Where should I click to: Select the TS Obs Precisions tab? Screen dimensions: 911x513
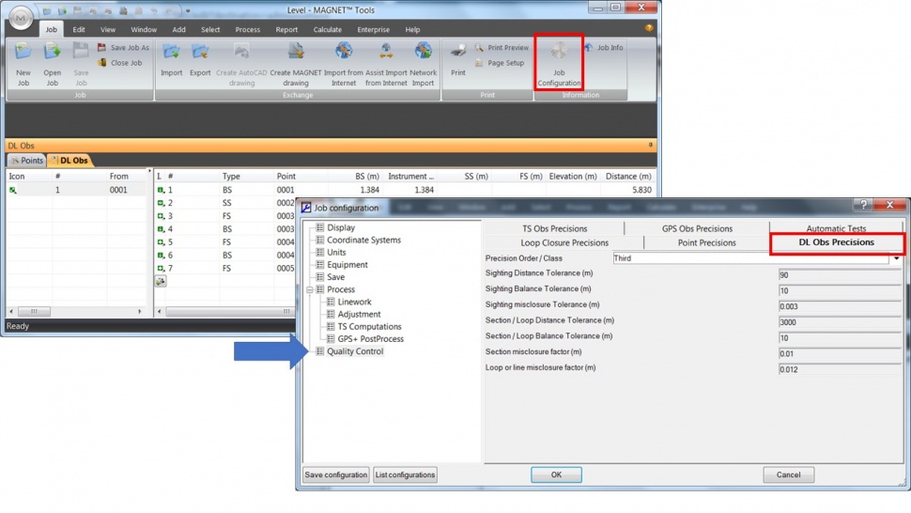(x=554, y=229)
